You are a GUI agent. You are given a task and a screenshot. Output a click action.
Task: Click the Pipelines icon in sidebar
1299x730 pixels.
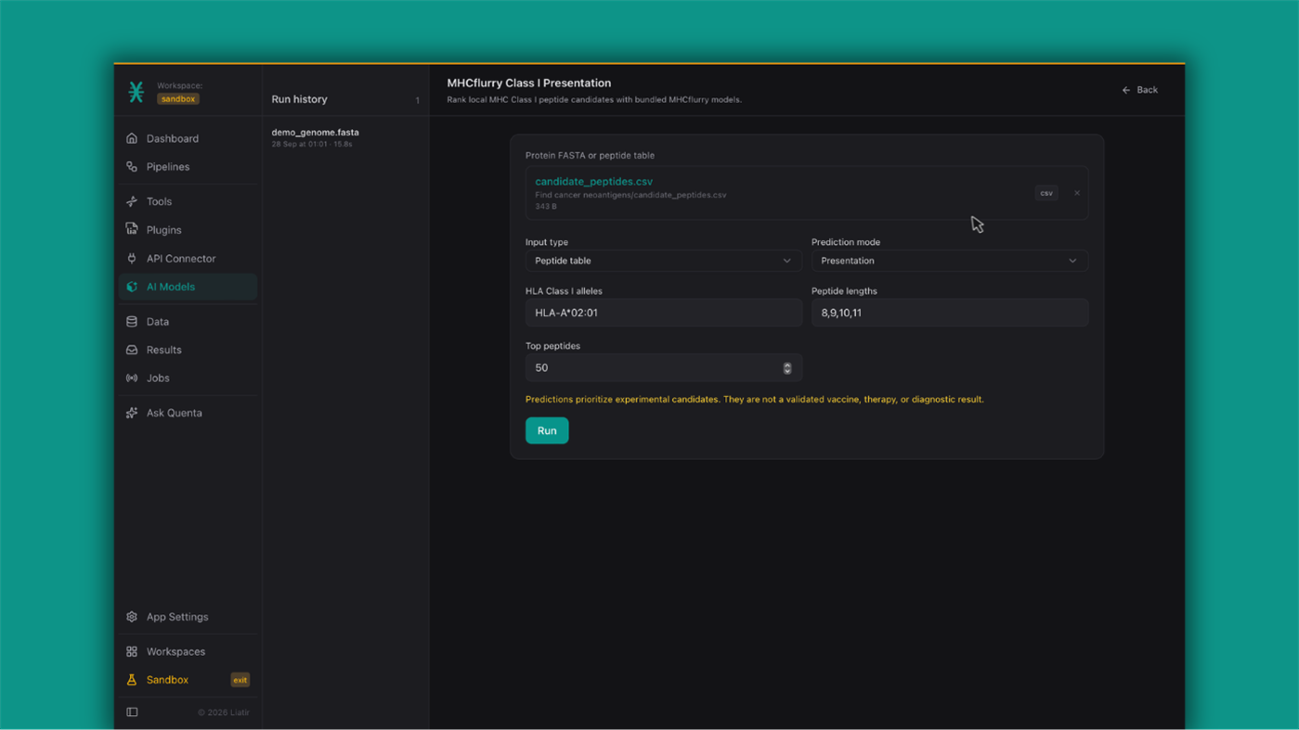click(132, 167)
